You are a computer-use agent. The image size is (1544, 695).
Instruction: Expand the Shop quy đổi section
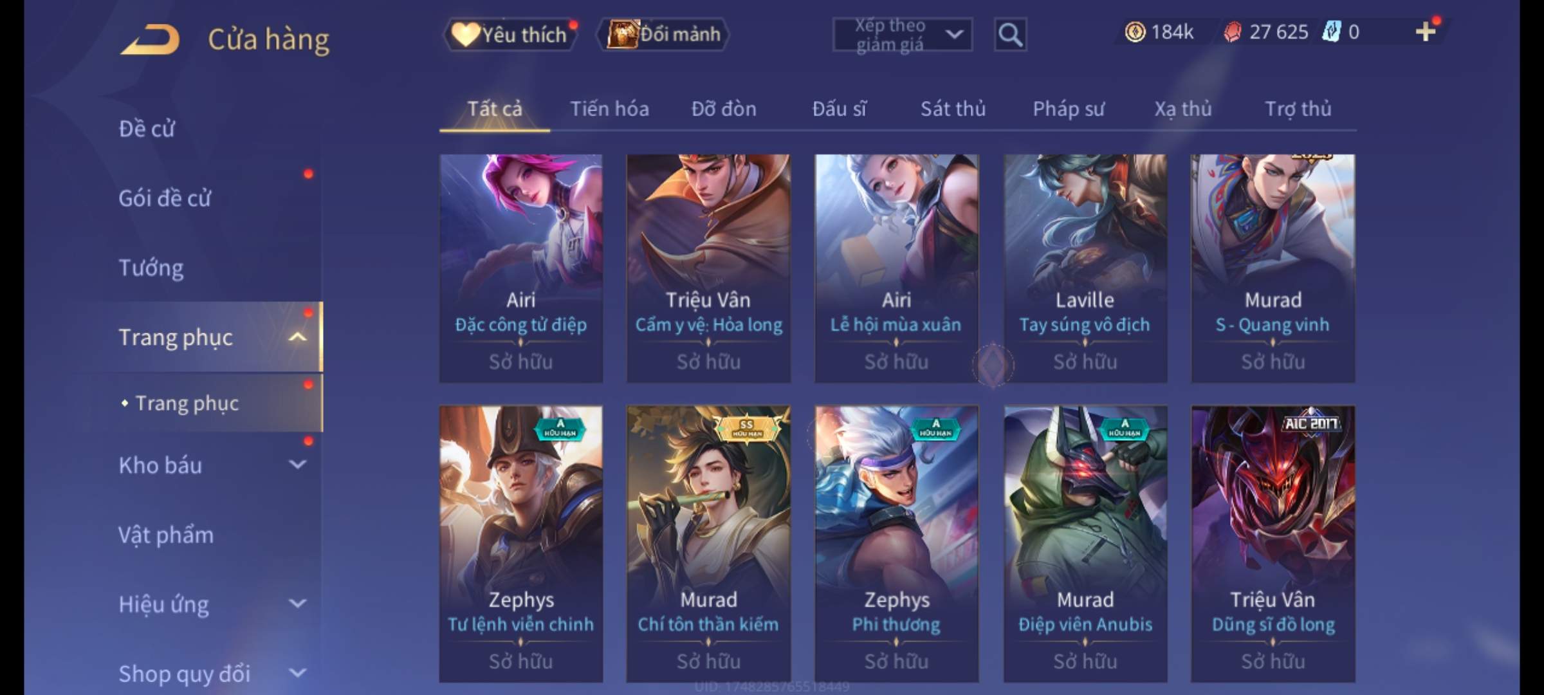pyautogui.click(x=298, y=673)
